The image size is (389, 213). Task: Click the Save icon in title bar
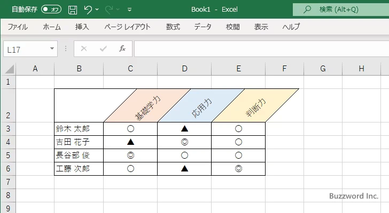click(x=73, y=10)
